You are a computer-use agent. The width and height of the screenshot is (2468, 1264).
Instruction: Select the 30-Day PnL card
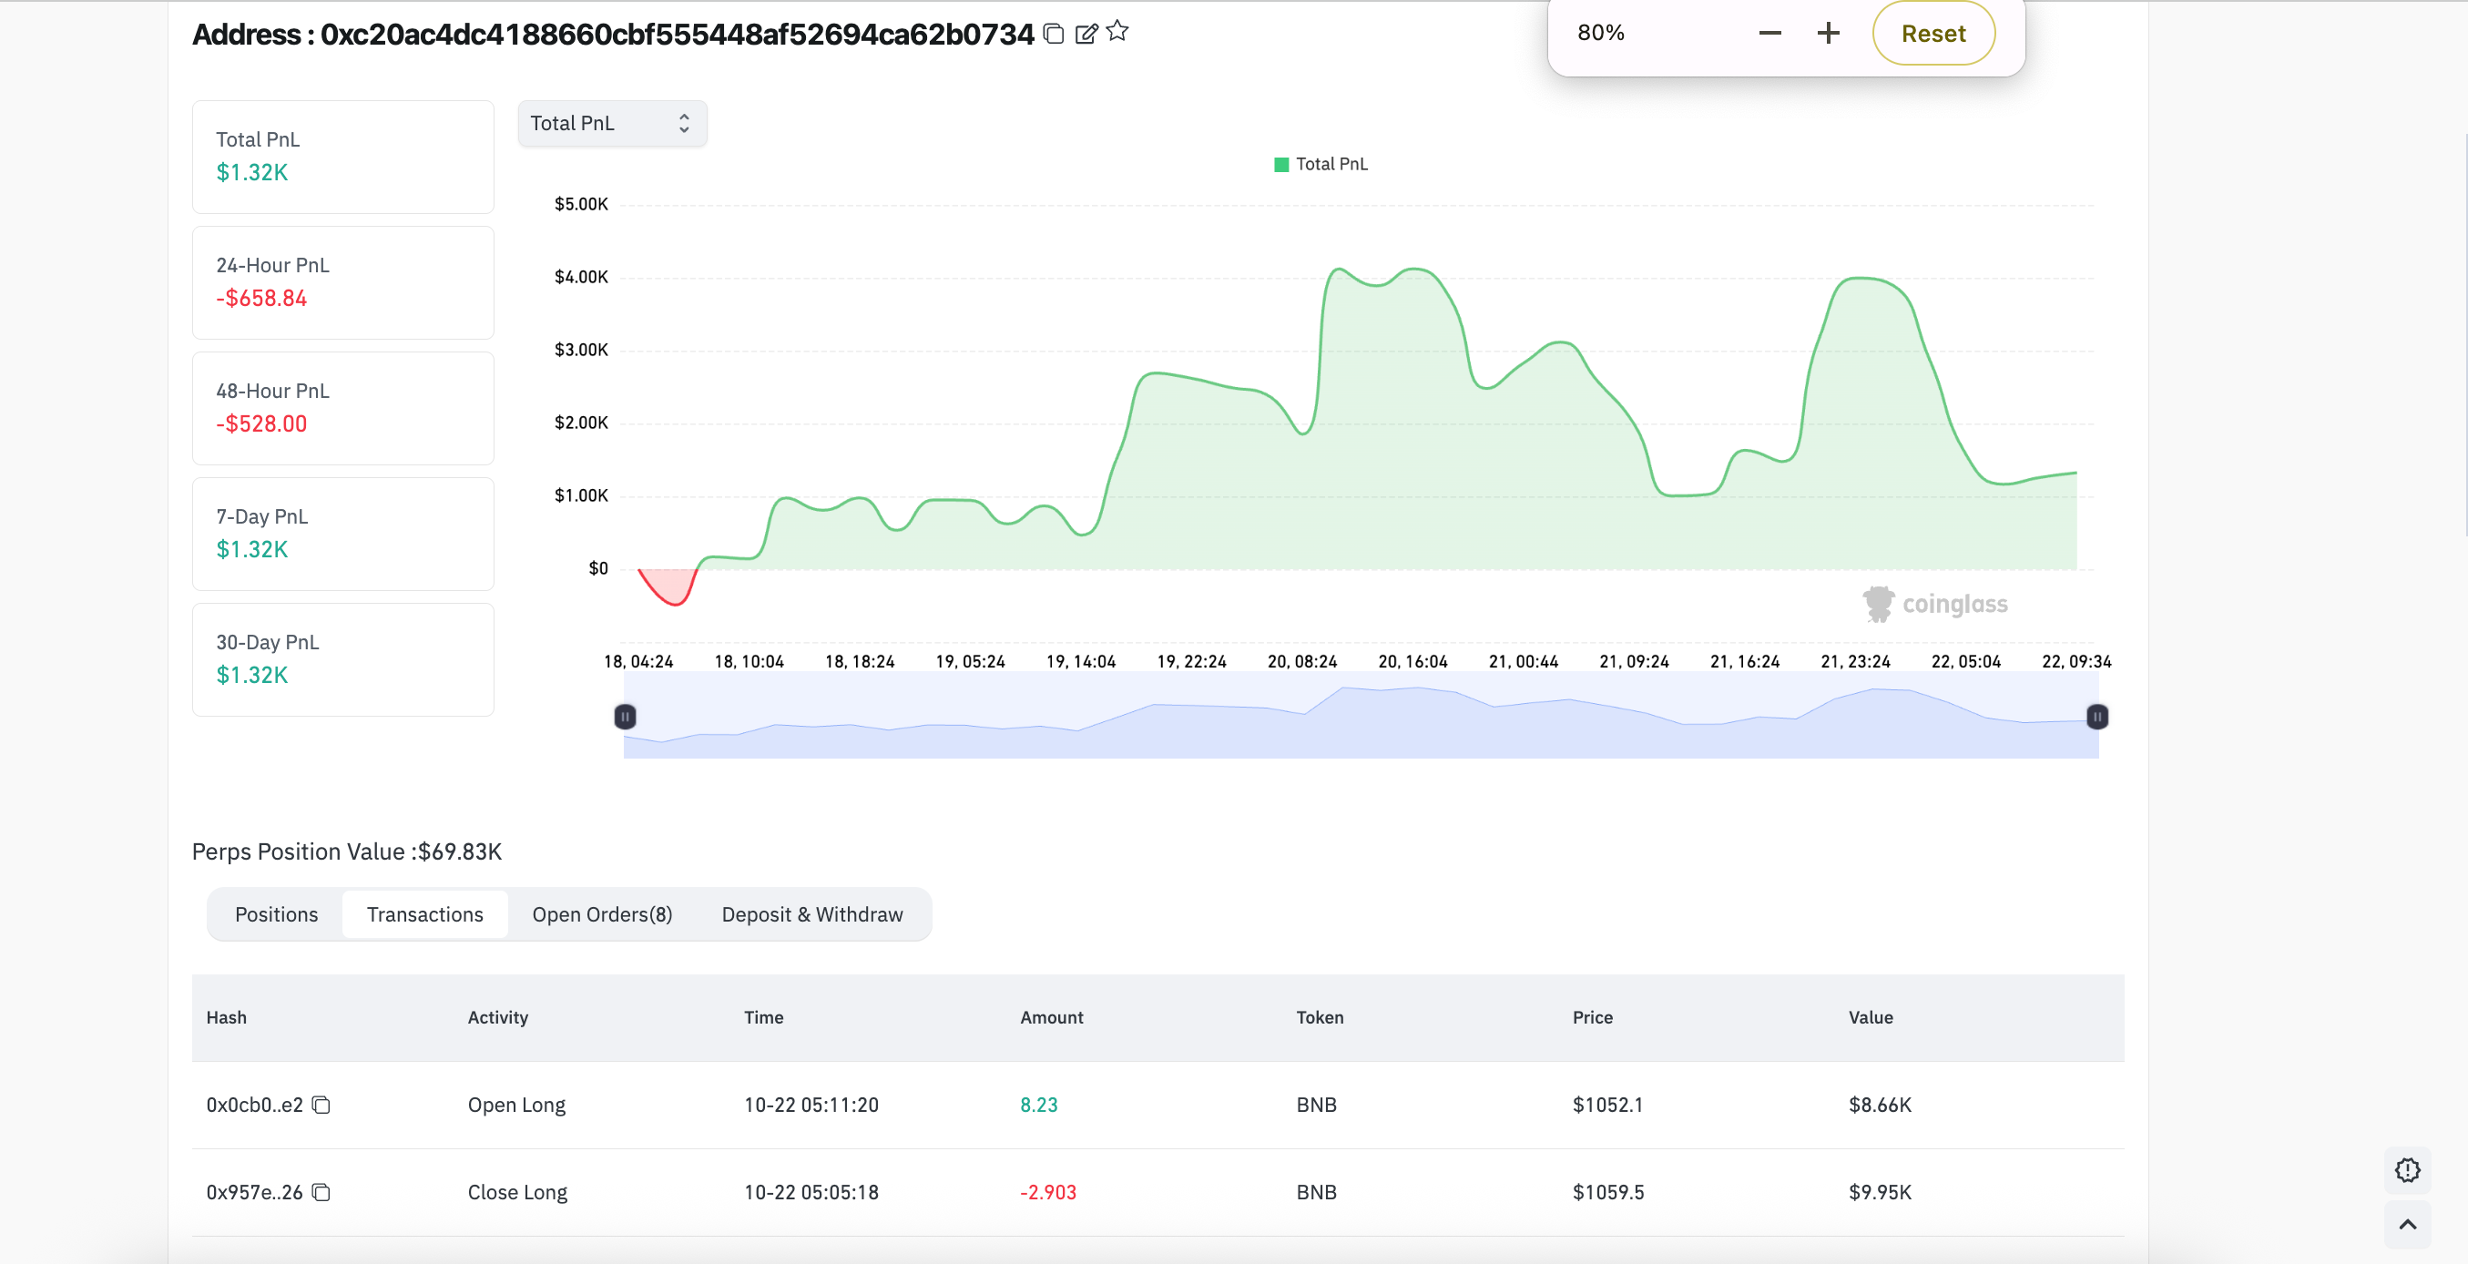coord(343,659)
